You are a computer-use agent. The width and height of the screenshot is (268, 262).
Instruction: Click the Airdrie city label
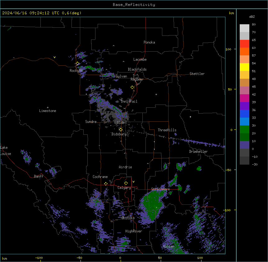pos(126,167)
